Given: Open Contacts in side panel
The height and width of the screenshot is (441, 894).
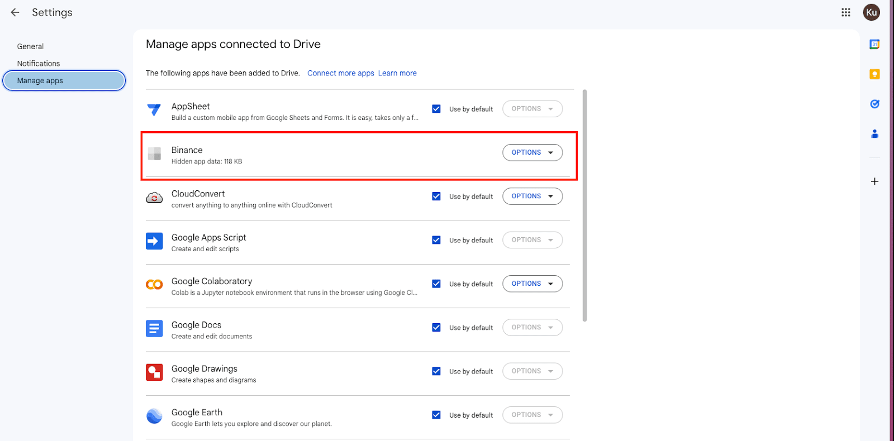Looking at the screenshot, I should click(x=874, y=134).
